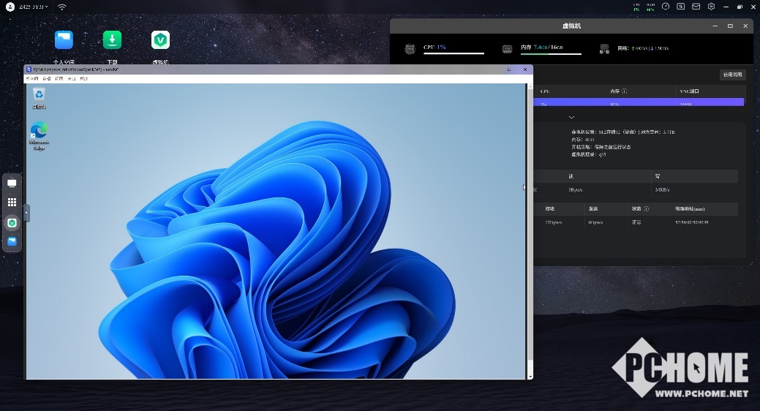Click the info icon beside 状态 header
760x411 pixels.
tap(646, 208)
